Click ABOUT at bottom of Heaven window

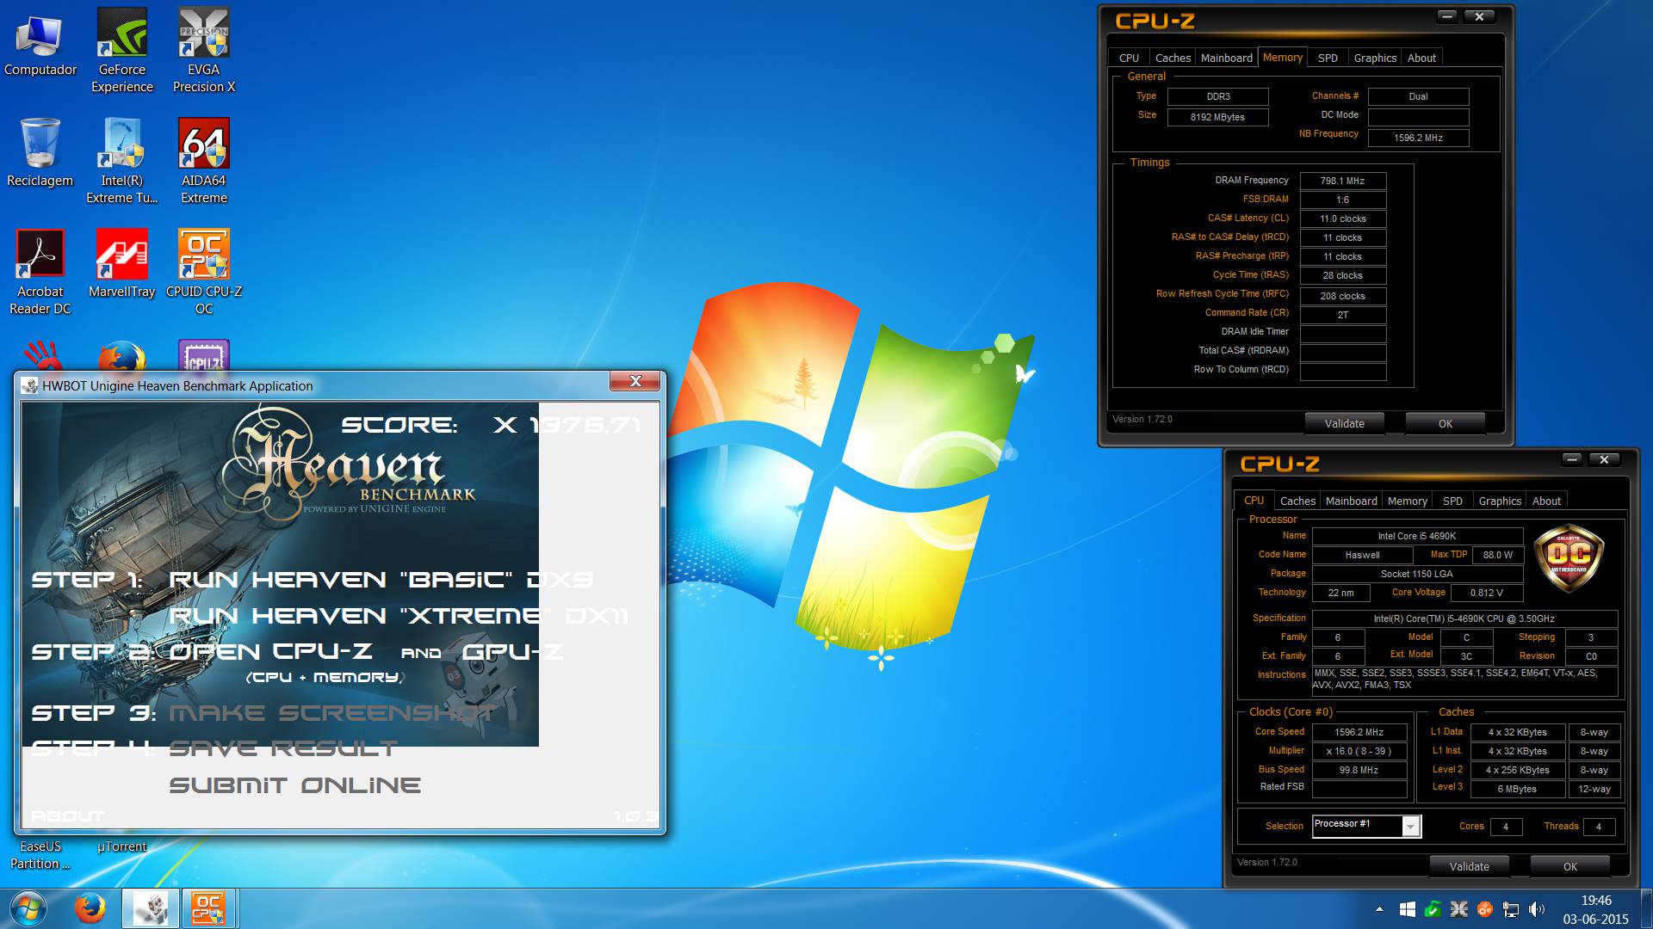pyautogui.click(x=67, y=815)
